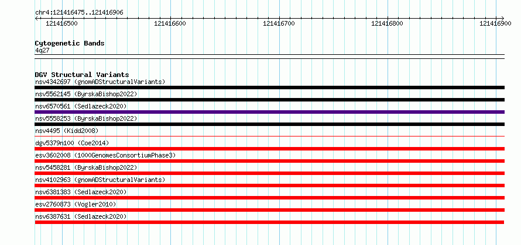
Task: Click the red bar under esv2760873
Action: (269, 210)
